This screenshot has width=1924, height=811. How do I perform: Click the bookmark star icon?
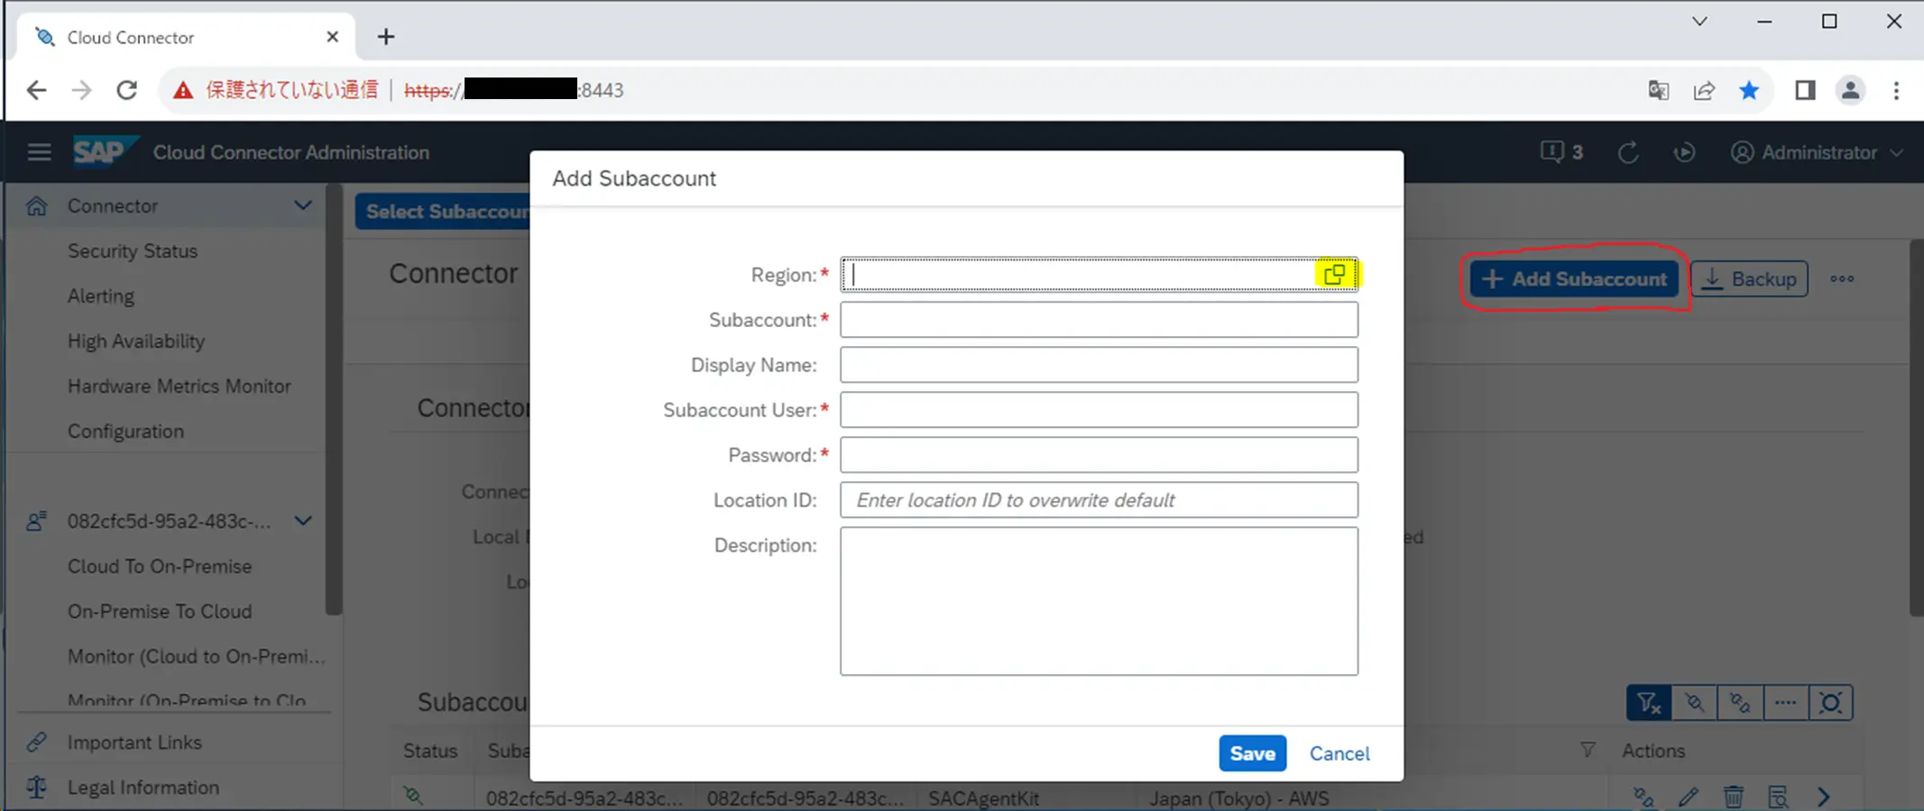tap(1749, 90)
